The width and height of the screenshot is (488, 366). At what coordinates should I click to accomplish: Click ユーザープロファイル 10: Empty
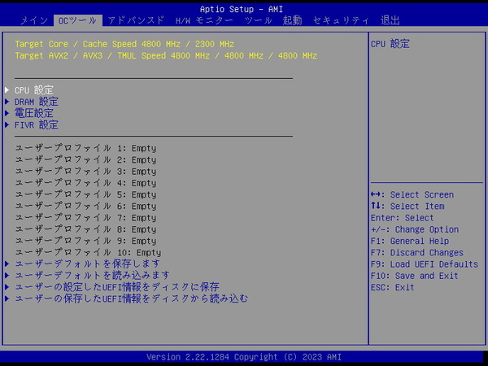pos(88,252)
